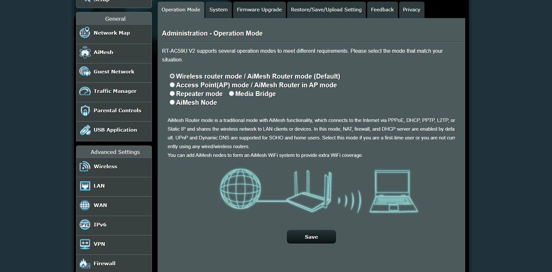Click the Wireless signal icon

(85, 166)
